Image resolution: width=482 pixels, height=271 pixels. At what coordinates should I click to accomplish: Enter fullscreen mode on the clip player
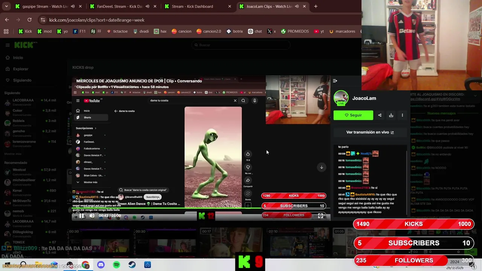click(x=320, y=216)
